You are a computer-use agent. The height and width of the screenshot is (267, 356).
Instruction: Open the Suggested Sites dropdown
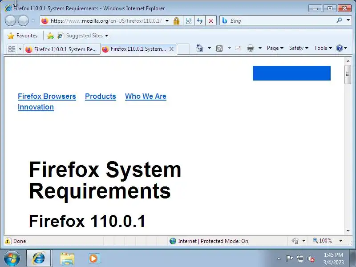[83, 36]
